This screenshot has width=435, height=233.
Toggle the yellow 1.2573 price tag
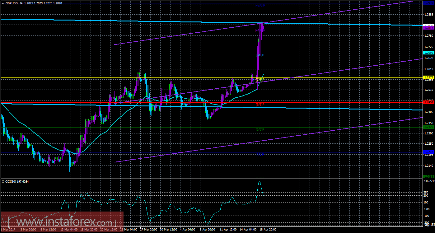coord(429,77)
